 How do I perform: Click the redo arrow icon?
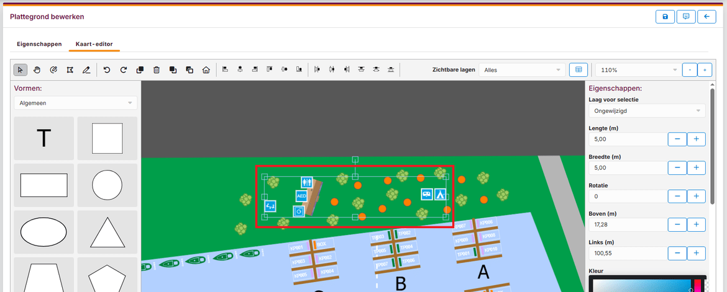click(x=123, y=70)
